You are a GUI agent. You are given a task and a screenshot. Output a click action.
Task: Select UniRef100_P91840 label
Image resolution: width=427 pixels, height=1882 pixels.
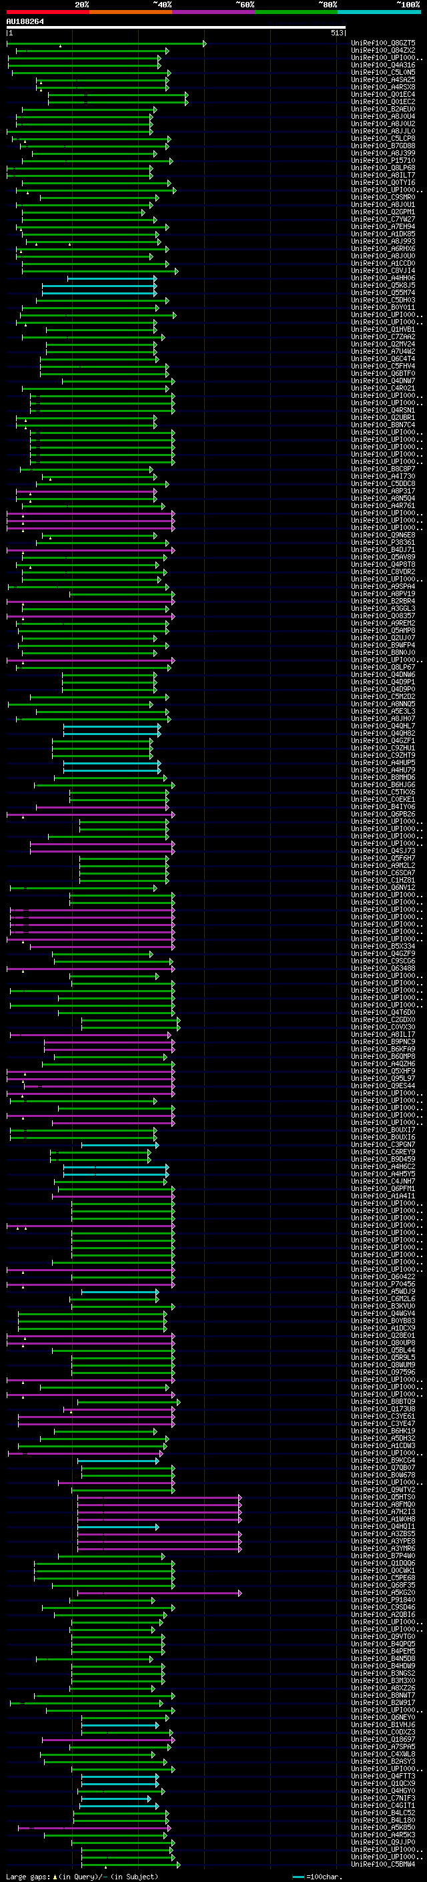(x=383, y=1599)
